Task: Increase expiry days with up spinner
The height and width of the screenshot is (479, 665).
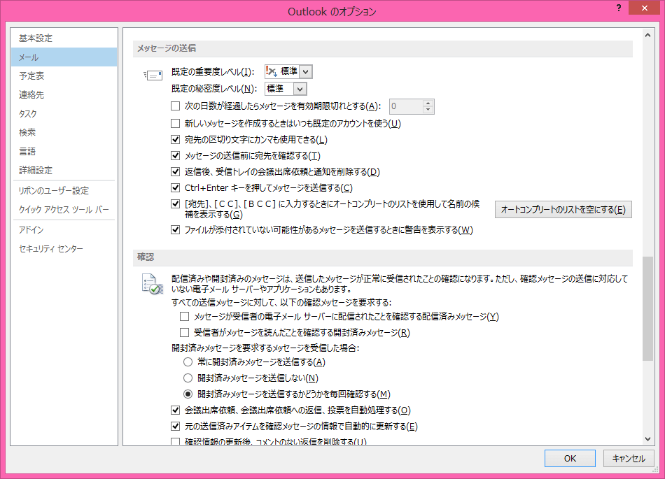Action: tap(428, 103)
